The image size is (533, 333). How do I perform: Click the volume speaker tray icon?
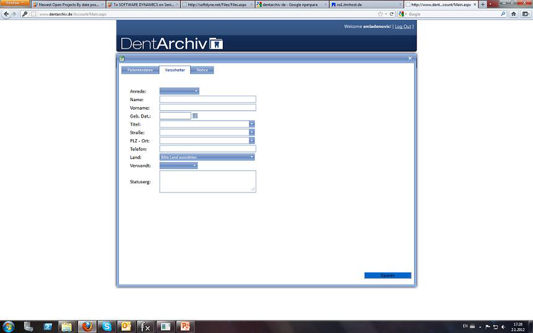(x=503, y=327)
